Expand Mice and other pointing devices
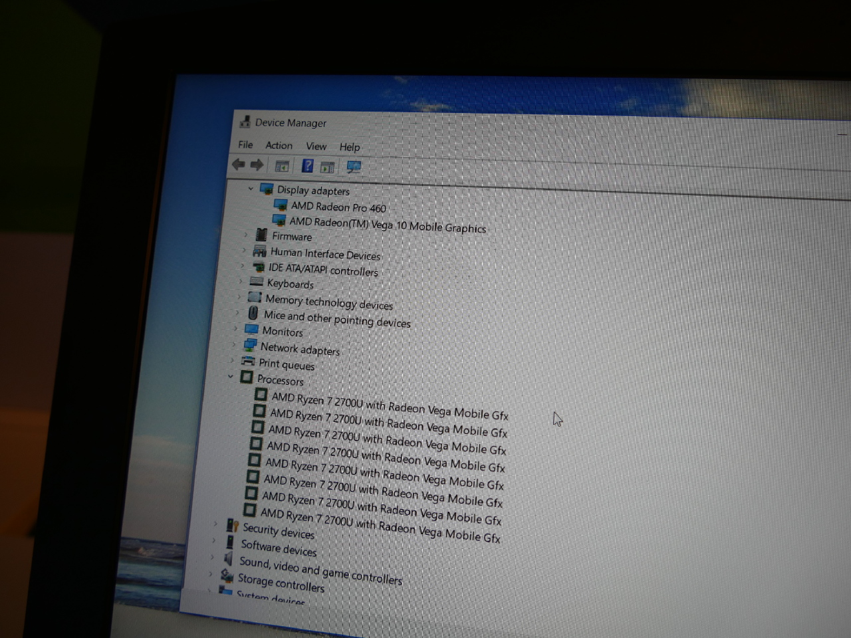851x638 pixels. coord(237,312)
